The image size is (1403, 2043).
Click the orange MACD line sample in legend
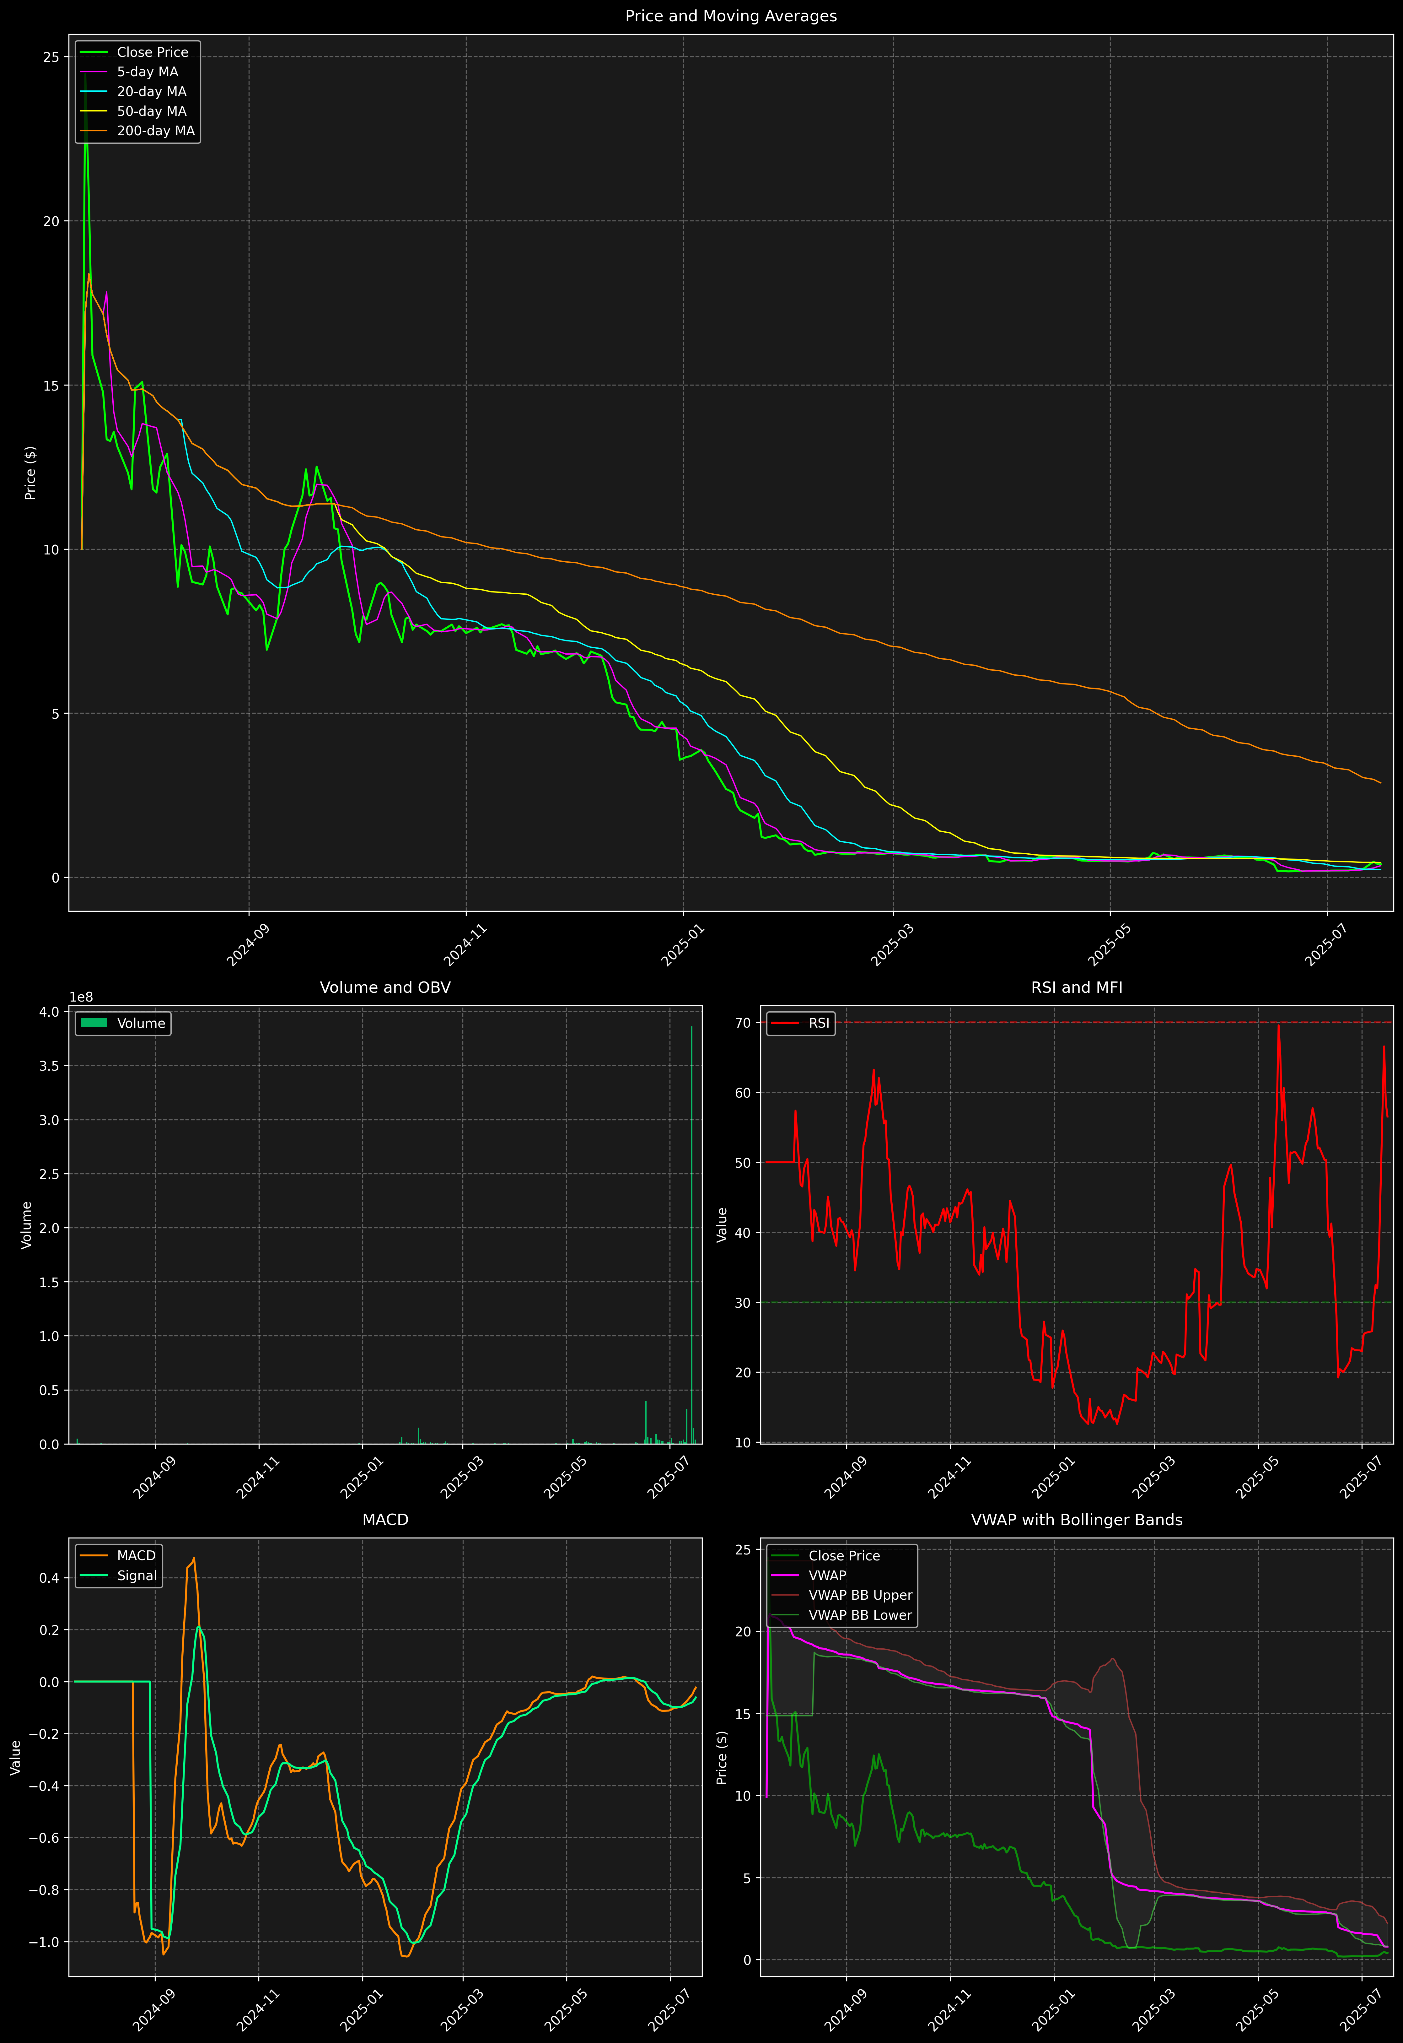93,1556
